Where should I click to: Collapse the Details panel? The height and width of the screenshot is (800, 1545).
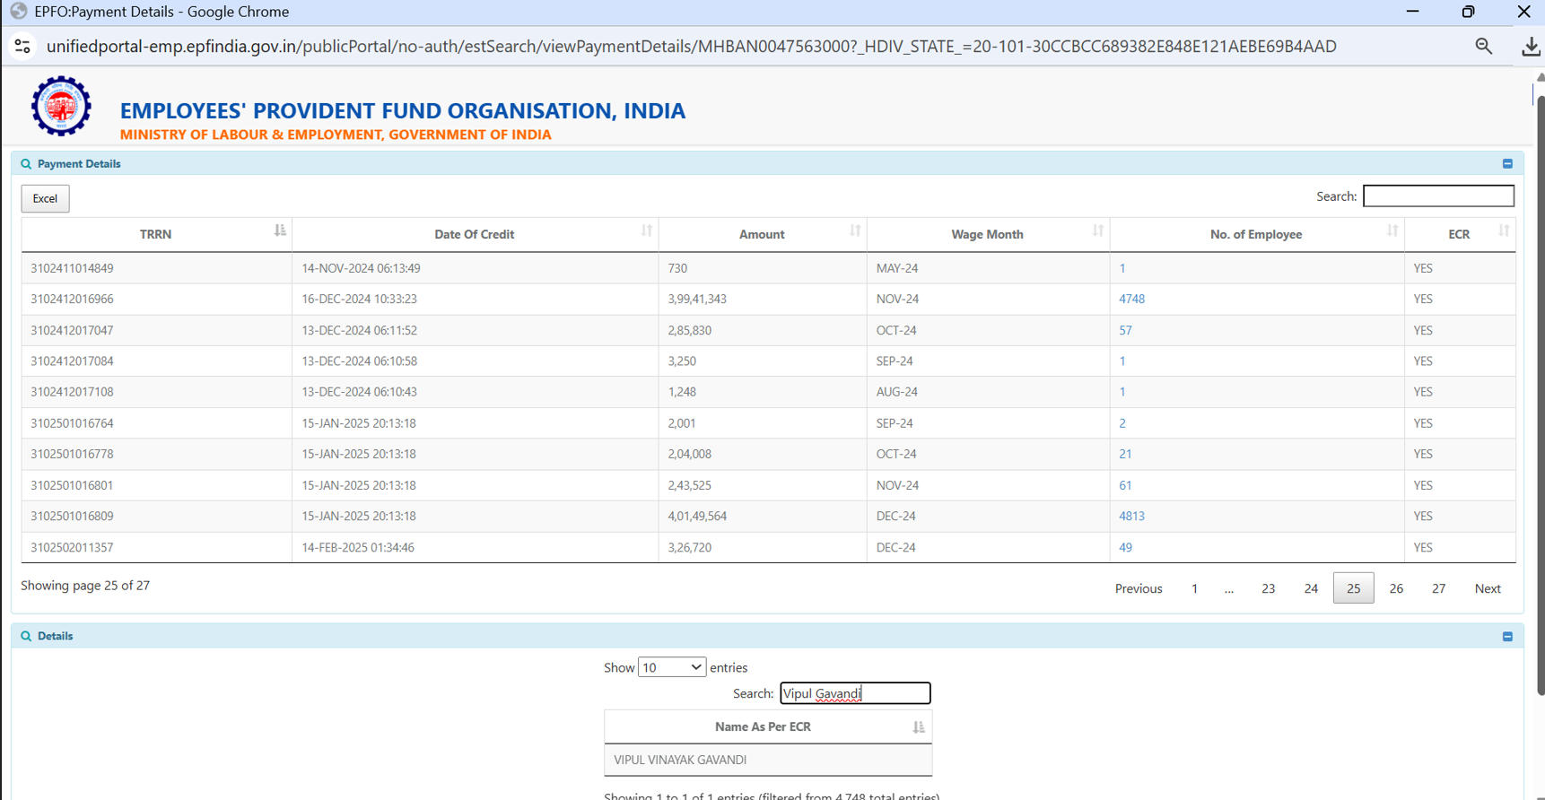point(1507,637)
